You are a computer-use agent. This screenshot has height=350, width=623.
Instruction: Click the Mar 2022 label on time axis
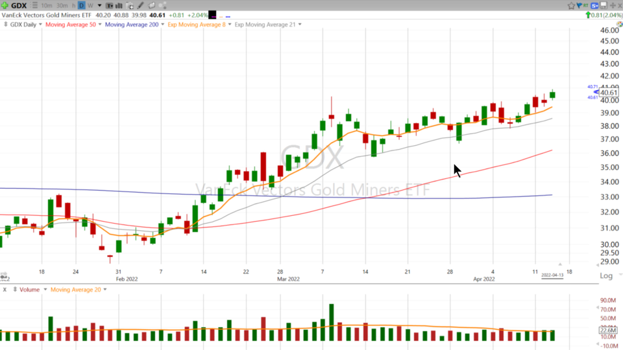288,279
